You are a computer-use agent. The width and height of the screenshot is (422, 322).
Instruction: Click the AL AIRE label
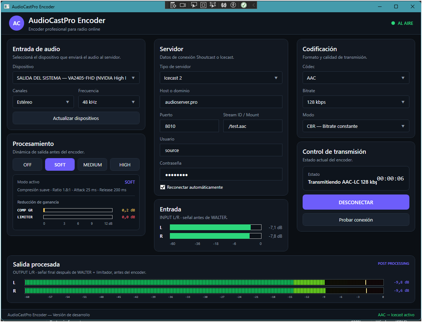(405, 23)
